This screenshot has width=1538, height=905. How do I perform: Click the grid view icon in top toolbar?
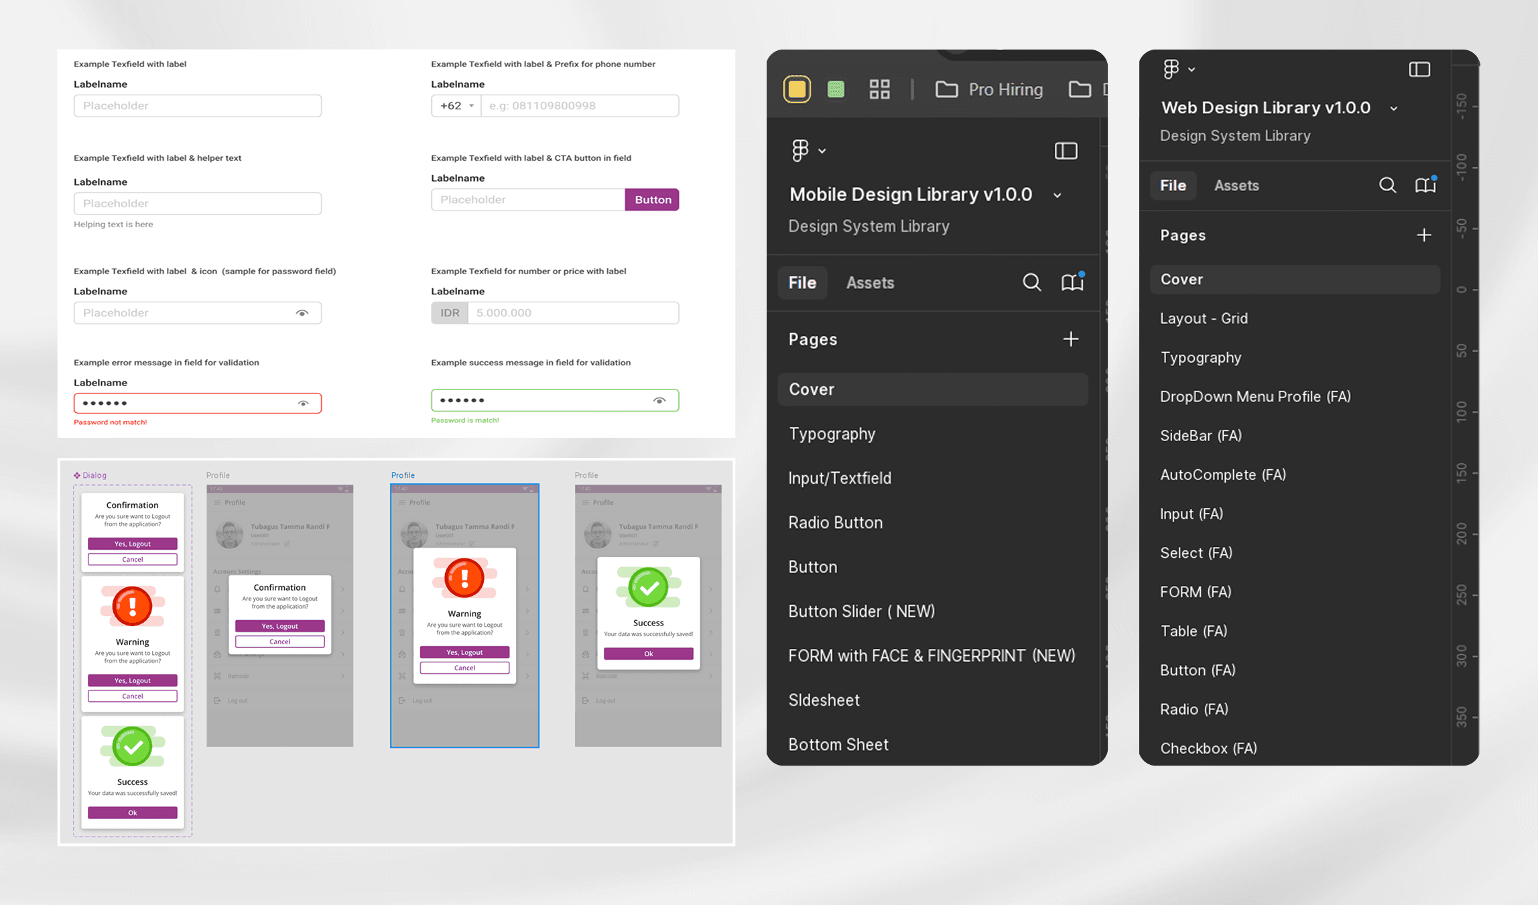coord(879,89)
